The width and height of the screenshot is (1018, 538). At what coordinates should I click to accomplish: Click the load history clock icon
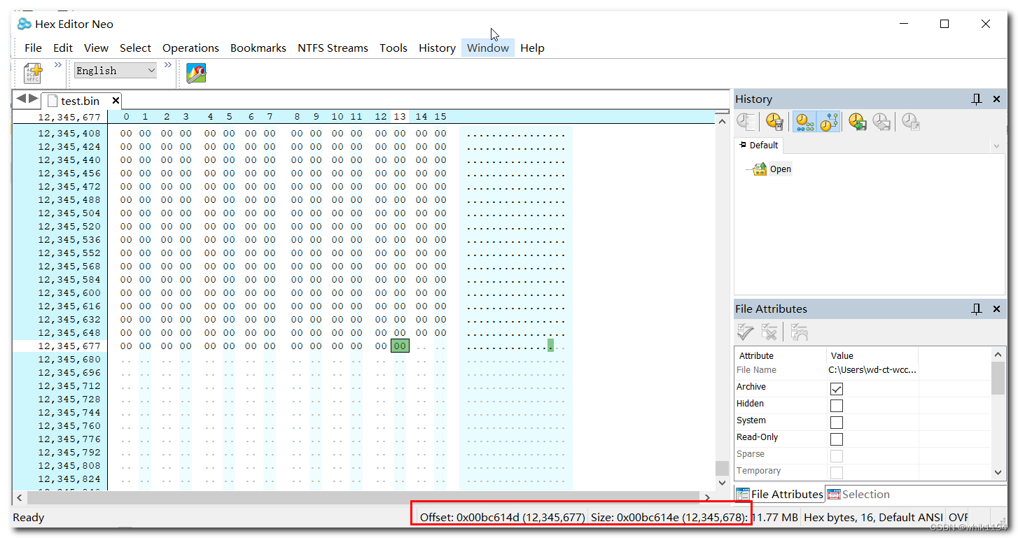(x=881, y=122)
